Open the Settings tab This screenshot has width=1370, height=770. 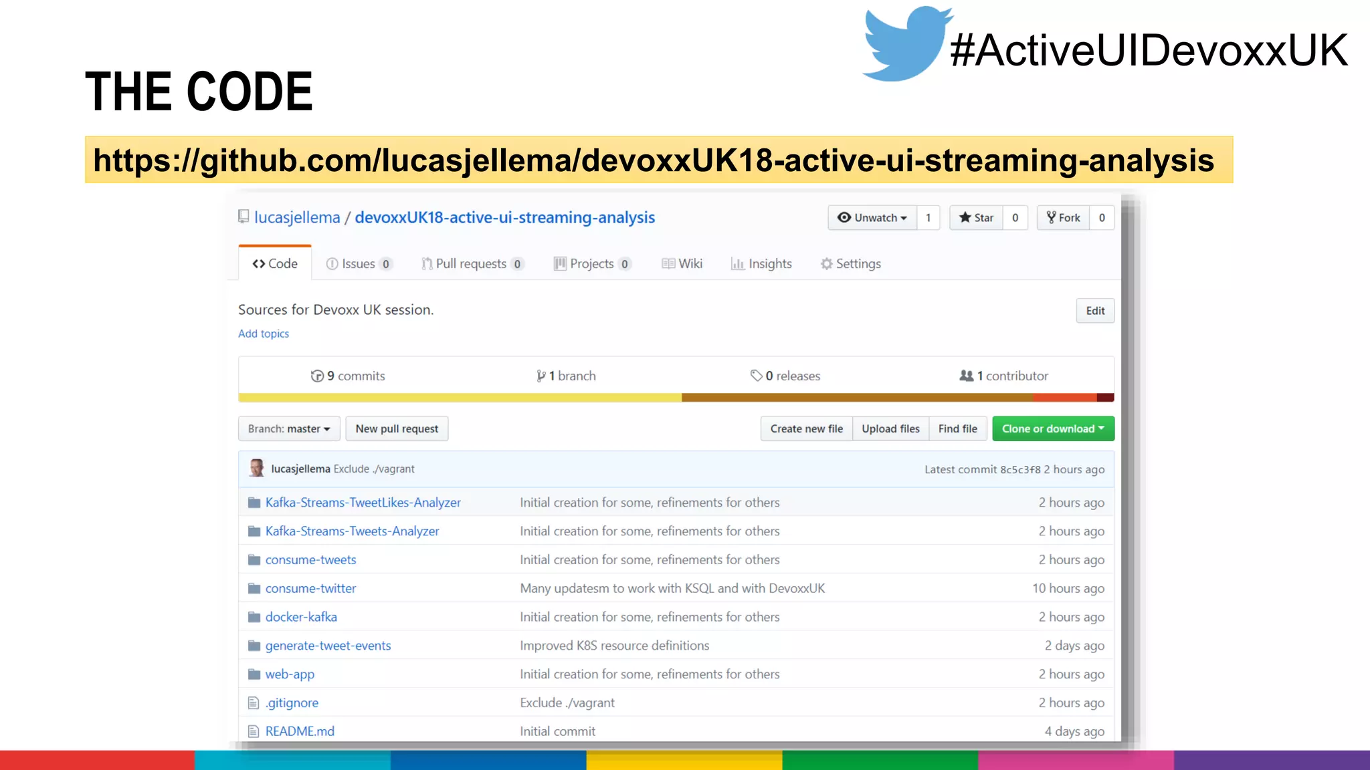click(851, 264)
